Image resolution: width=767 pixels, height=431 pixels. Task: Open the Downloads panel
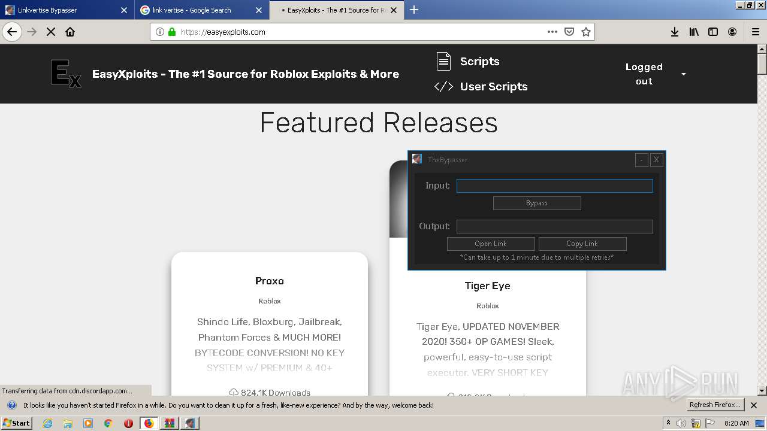coord(675,32)
